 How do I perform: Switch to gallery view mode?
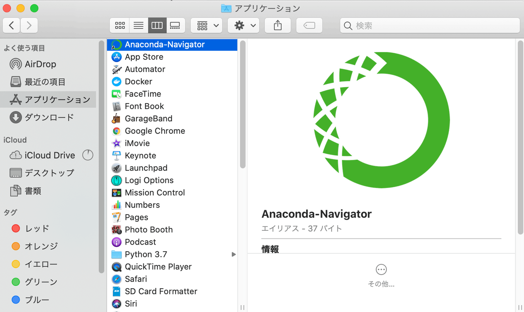point(175,25)
